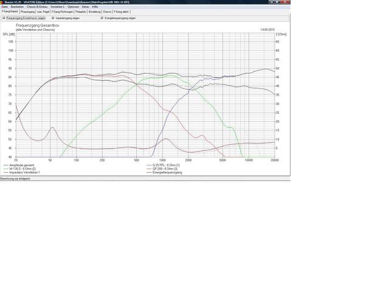The height and width of the screenshot is (289, 389).
Task: Click the Amplitude gesamt legend entry
Action: 22,165
